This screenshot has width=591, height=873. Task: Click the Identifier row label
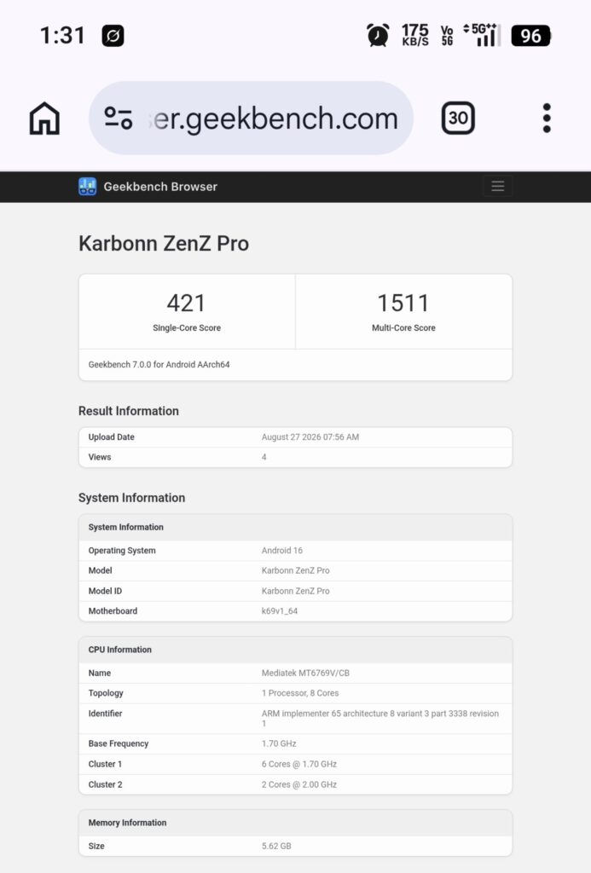coord(105,714)
